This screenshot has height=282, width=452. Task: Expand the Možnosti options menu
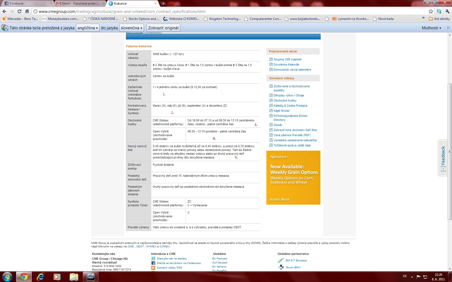[431, 28]
